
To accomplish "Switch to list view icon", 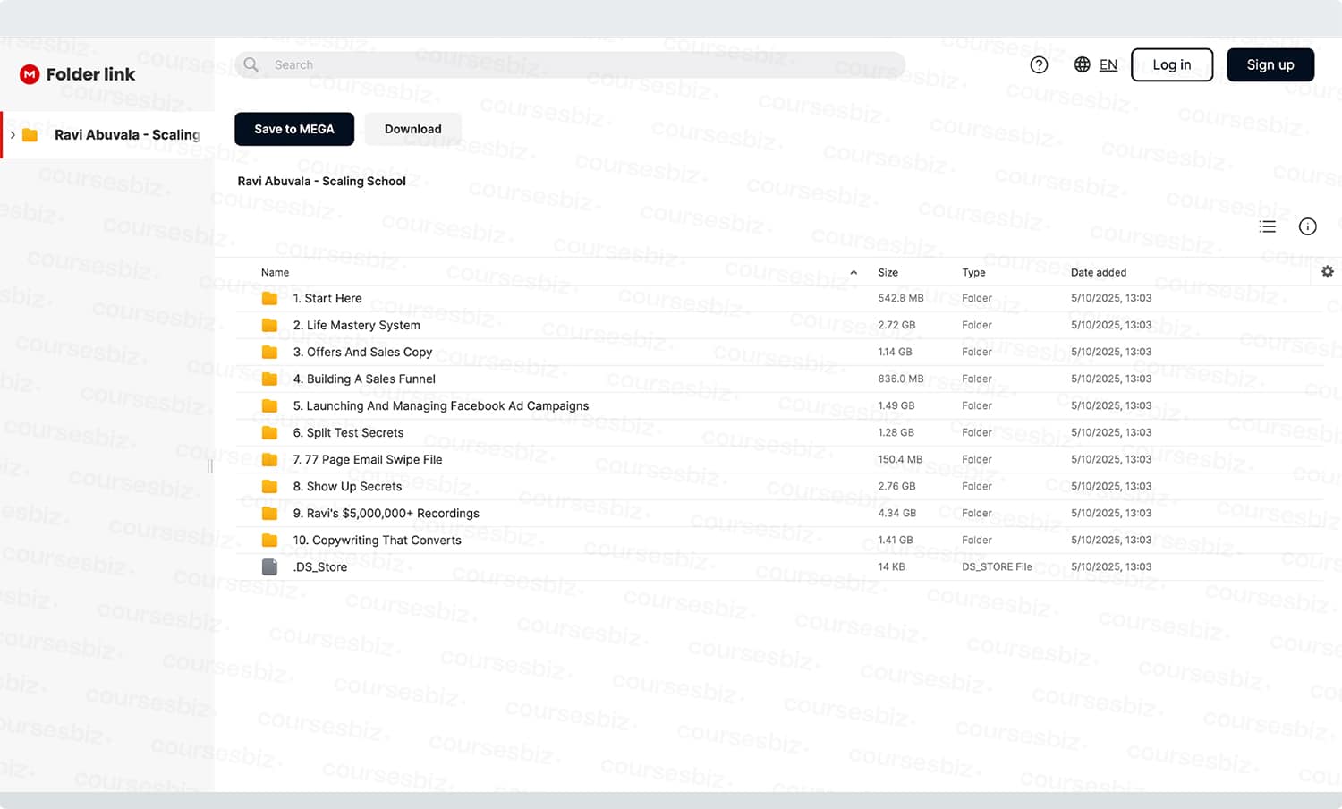I will click(x=1268, y=226).
